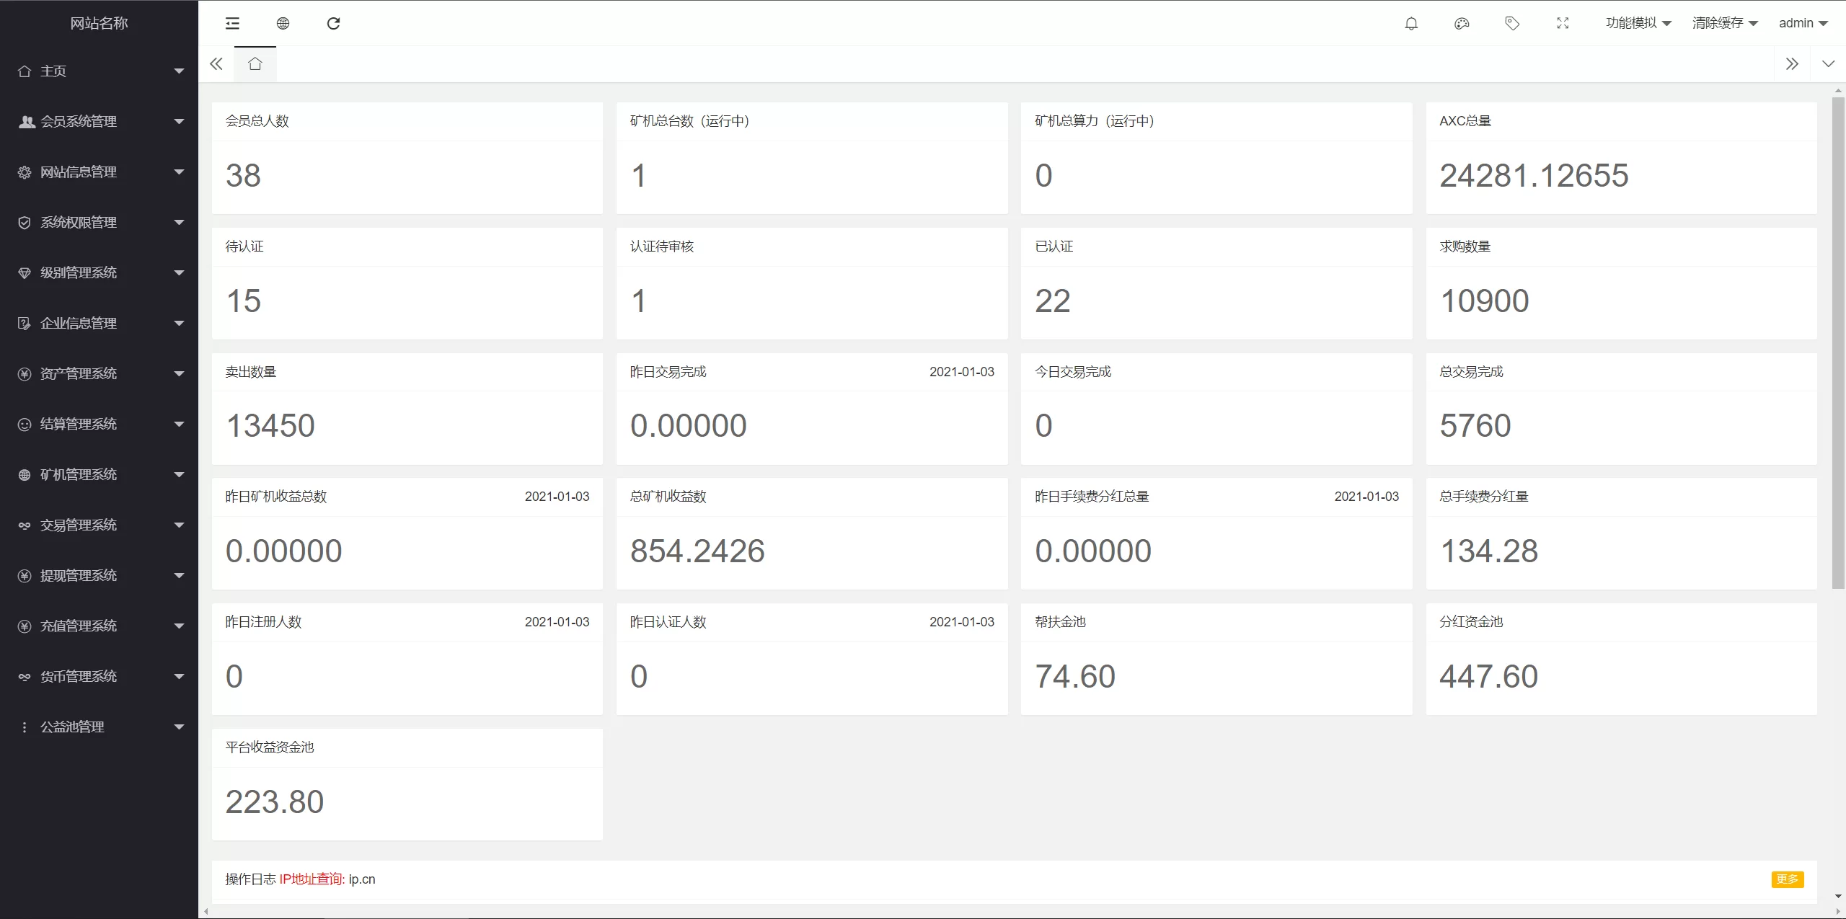Screen dimensions: 1846x919
Task: Enter fullscreen with the expand icon
Action: (x=1563, y=24)
